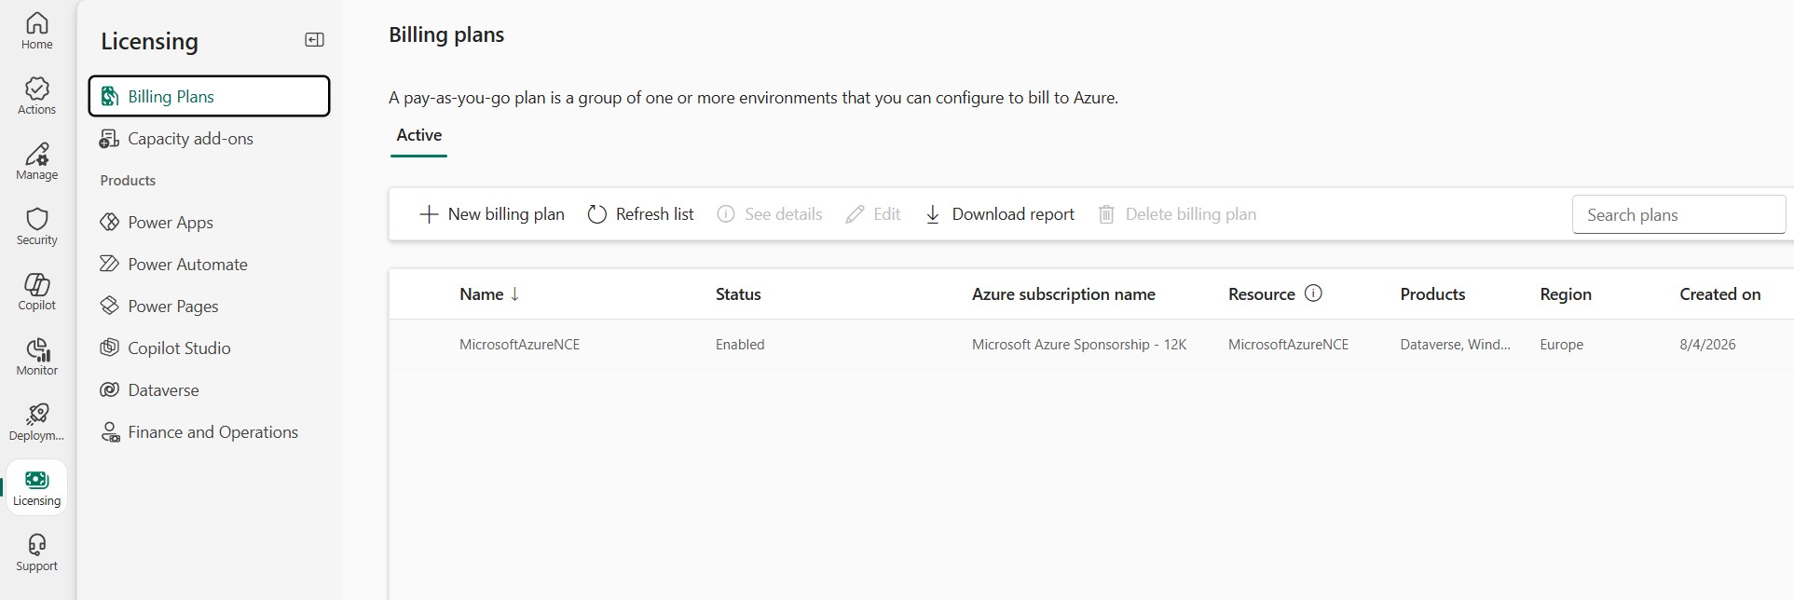
Task: Click the 8/4/2026 created date
Action: pos(1707,345)
